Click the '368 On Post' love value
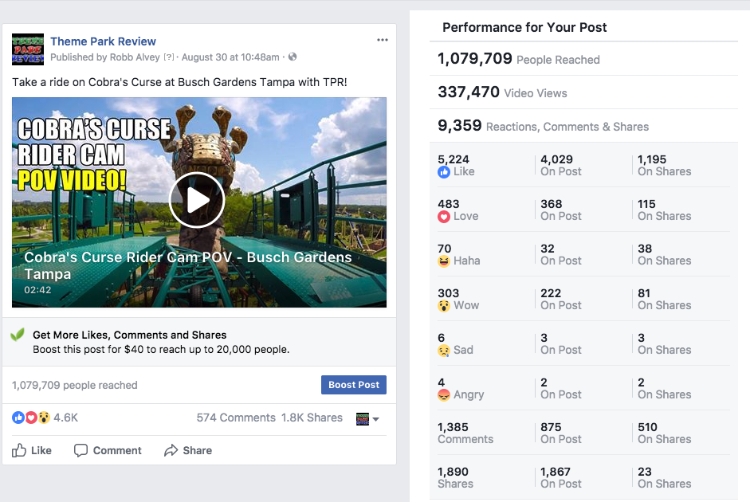 pos(561,210)
